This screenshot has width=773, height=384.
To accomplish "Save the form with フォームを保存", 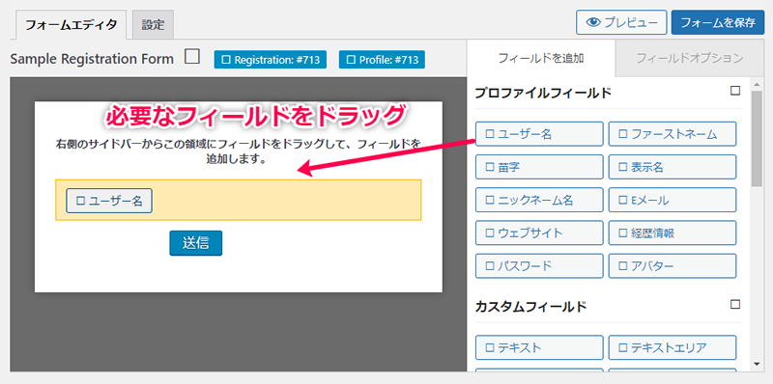I will point(717,22).
